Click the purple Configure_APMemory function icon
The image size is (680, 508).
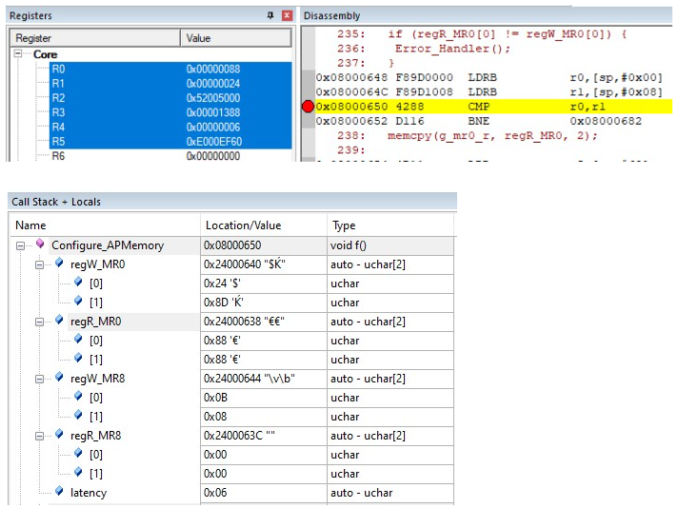(40, 244)
